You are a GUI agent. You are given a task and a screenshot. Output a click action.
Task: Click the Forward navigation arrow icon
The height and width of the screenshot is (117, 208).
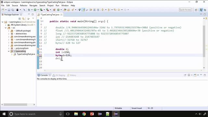125,10
